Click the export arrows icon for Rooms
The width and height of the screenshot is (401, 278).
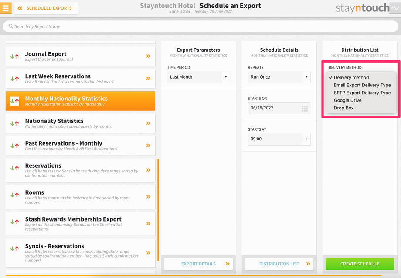pyautogui.click(x=14, y=195)
